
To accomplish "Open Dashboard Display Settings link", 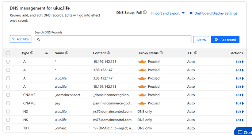I will [x=216, y=13].
